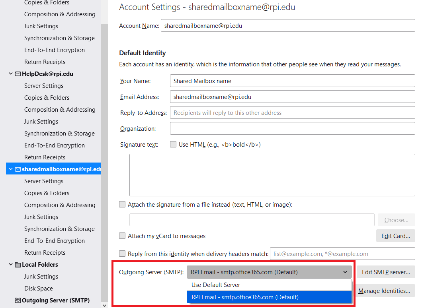424x308 pixels.
Task: Click the Outgoing Server (SMTP) sidebar icon
Action: [x=18, y=300]
